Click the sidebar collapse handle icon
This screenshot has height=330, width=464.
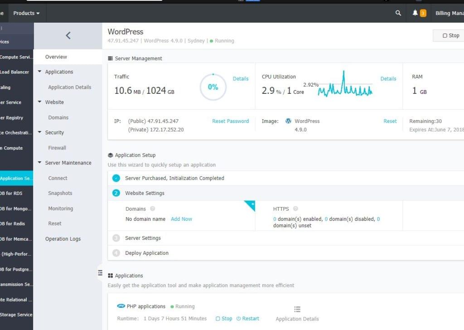[x=100, y=272]
